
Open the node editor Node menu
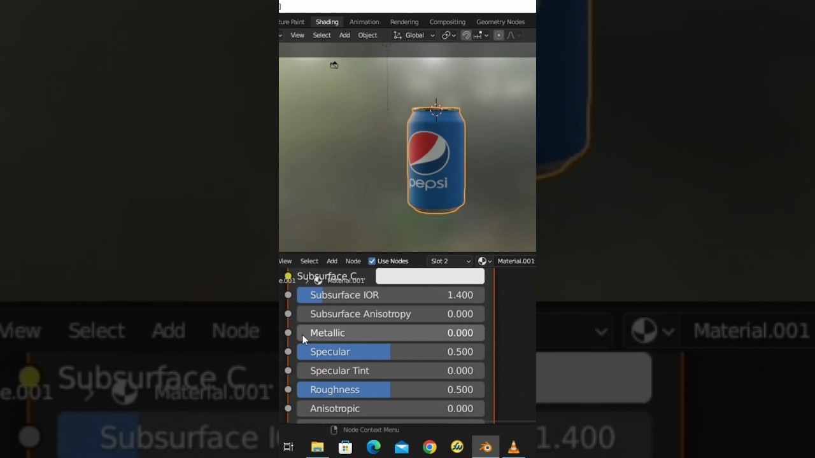[x=353, y=261]
